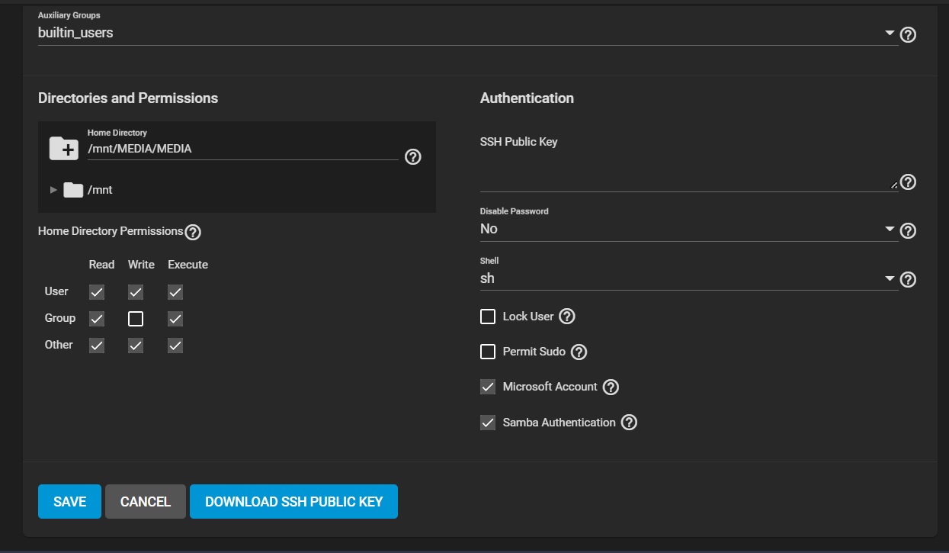Enable the Lock User checkbox
Viewport: 949px width, 553px height.
488,317
